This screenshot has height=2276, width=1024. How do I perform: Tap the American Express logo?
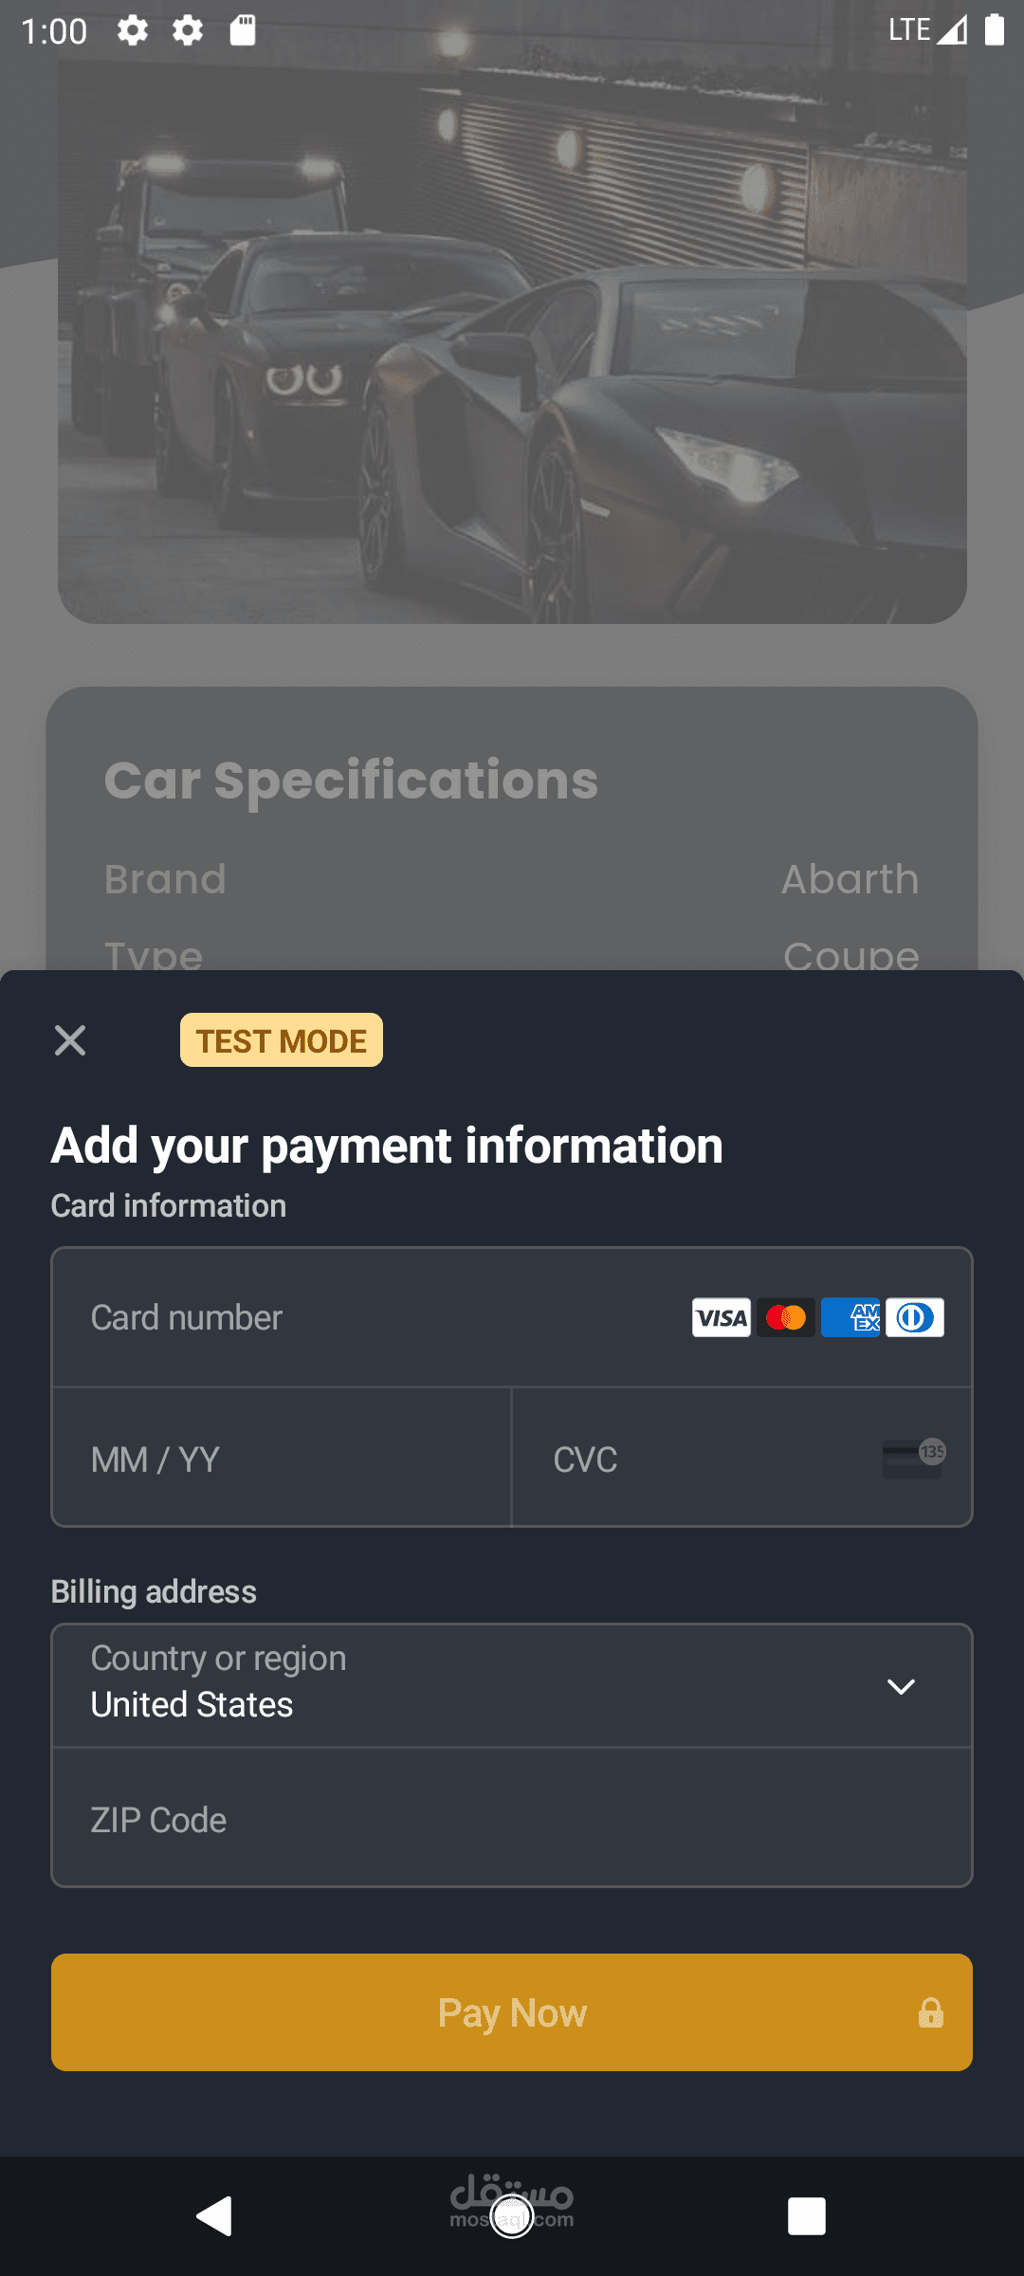click(850, 1317)
